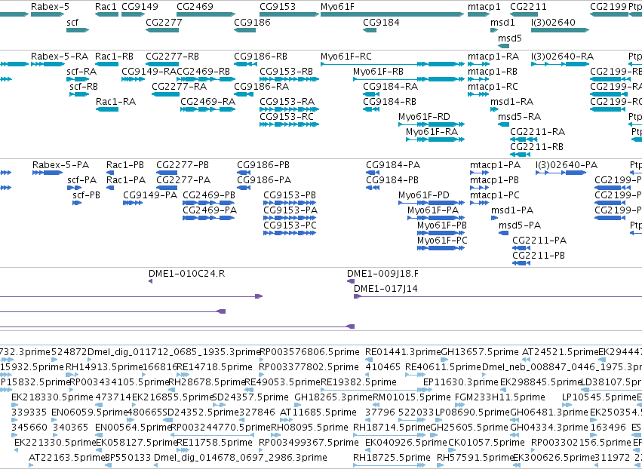Click the msd5 gene label
The height and width of the screenshot is (469, 642).
pos(510,38)
